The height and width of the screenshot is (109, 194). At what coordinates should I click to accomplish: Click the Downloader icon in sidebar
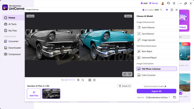pyautogui.click(x=6, y=48)
